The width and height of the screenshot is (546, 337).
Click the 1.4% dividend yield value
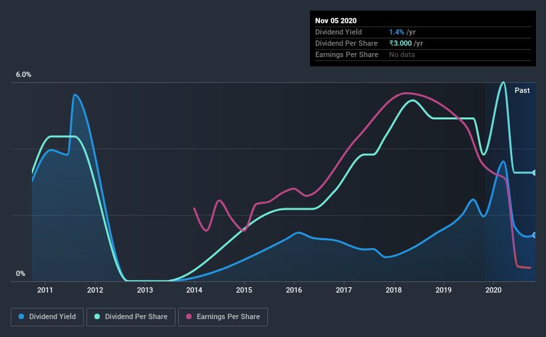click(x=396, y=32)
